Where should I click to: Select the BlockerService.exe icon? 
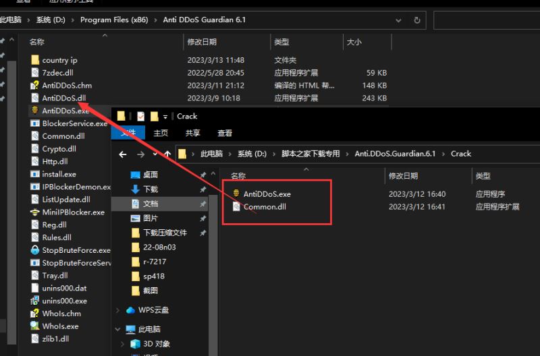coord(35,123)
